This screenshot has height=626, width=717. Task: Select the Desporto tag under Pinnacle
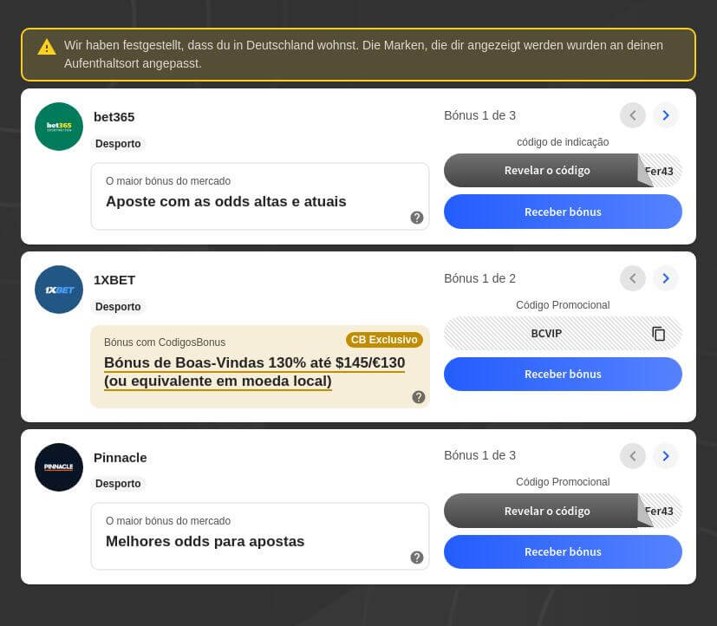pyautogui.click(x=118, y=483)
